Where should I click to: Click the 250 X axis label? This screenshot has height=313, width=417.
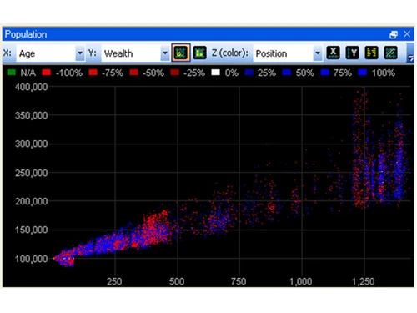tap(114, 281)
